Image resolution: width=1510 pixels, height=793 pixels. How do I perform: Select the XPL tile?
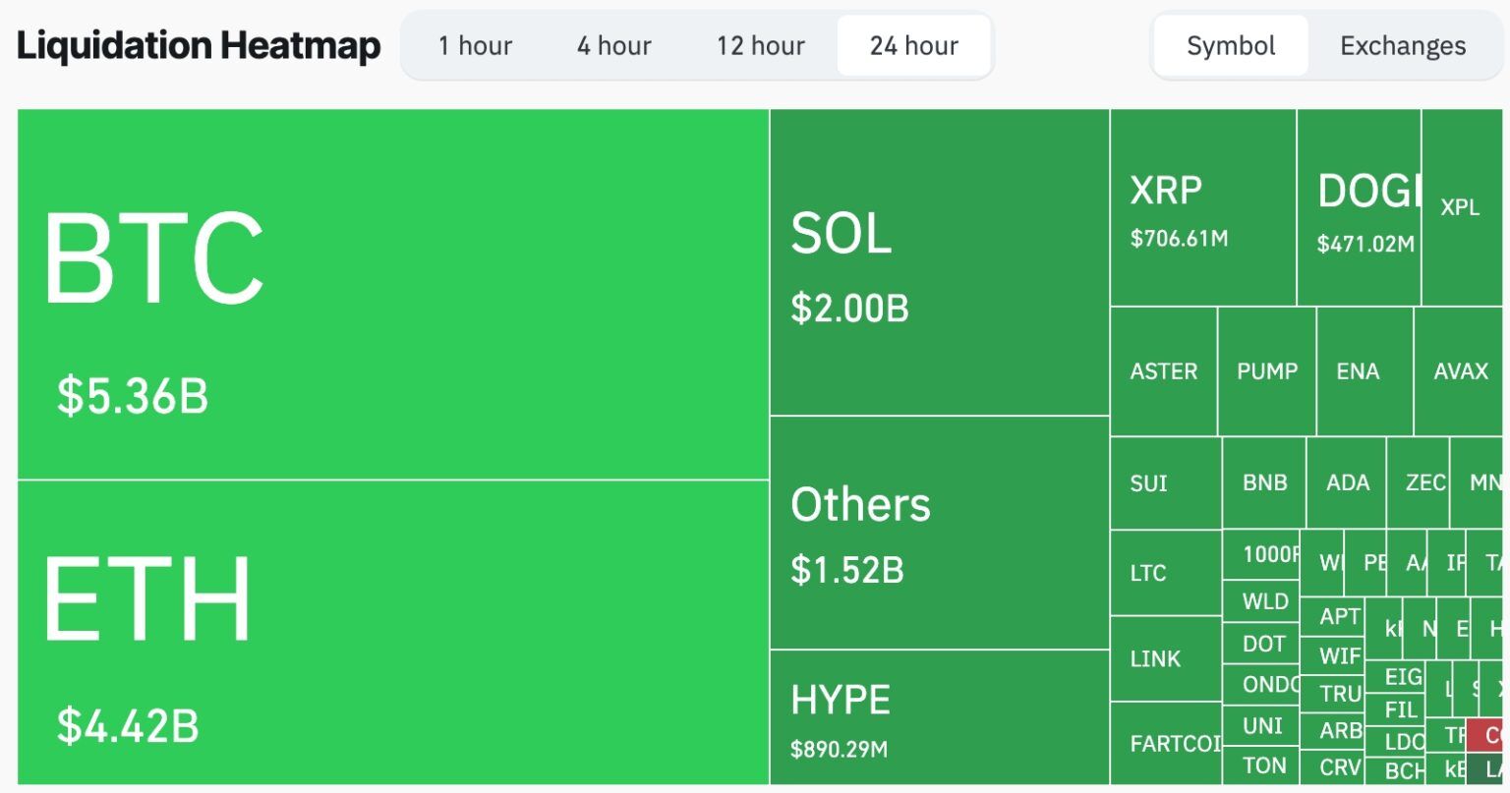(x=1462, y=206)
